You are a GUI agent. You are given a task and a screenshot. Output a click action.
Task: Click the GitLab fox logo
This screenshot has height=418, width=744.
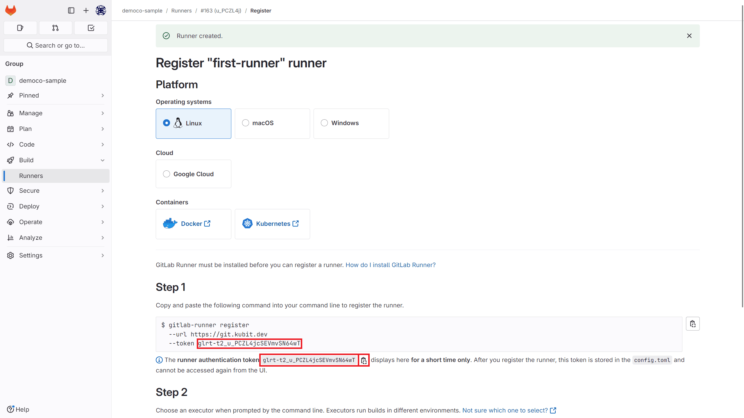[11, 10]
